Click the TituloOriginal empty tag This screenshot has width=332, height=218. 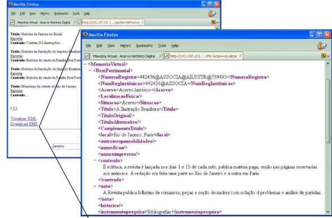click(x=116, y=115)
